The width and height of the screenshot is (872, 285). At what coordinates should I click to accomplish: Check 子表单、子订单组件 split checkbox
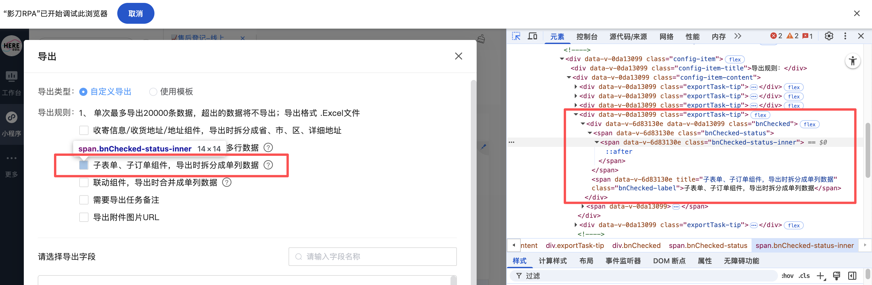coord(84,165)
